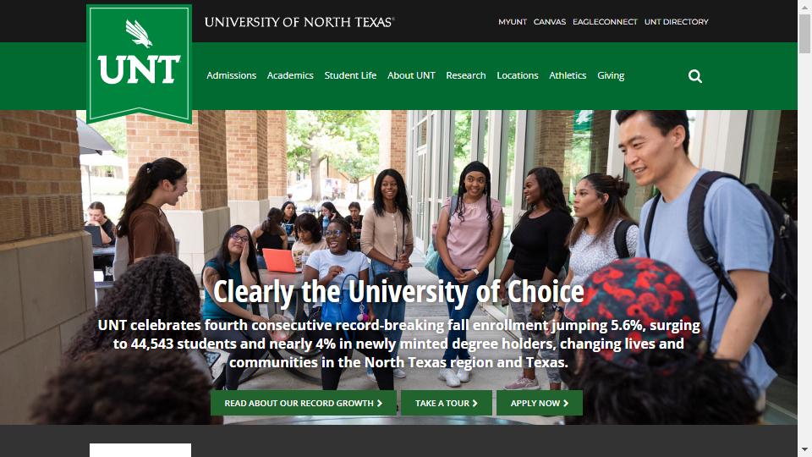Expand the Research navigation item

(465, 75)
